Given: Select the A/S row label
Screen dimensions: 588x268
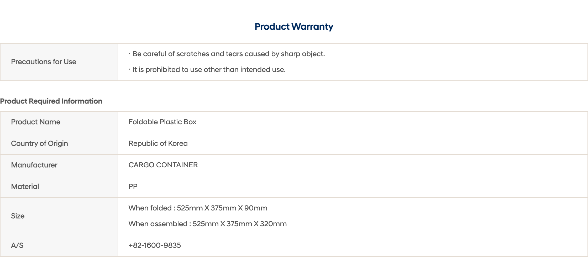Looking at the screenshot, I should [x=17, y=245].
